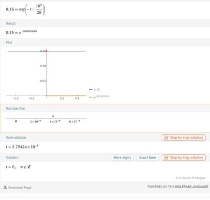Click the result equation 0.15 = e^-50000000t
The width and height of the screenshot is (210, 200).
point(22,32)
